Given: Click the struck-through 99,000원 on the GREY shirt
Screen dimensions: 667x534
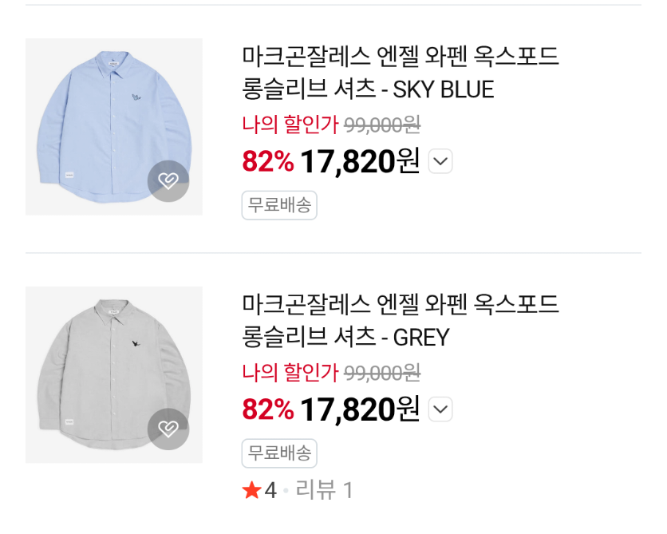Looking at the screenshot, I should coord(382,373).
